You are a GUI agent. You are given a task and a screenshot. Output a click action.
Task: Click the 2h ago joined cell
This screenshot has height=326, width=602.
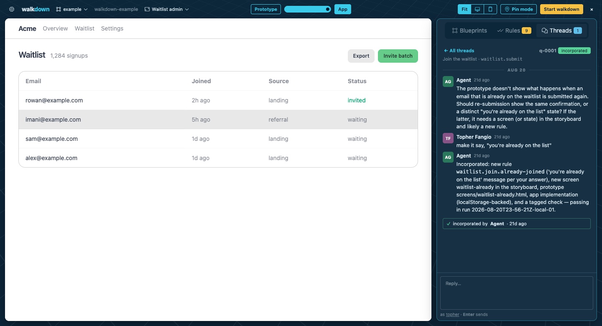(201, 100)
